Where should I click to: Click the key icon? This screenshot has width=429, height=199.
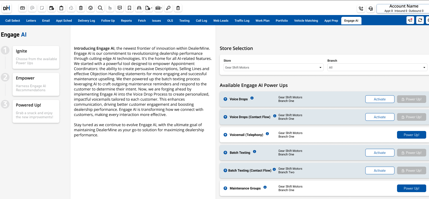(168, 8)
